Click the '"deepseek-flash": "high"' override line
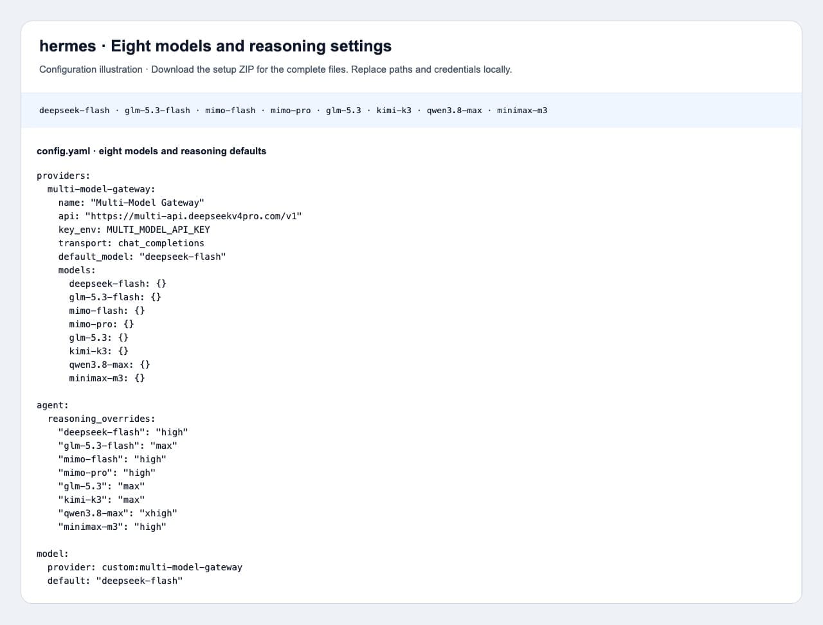Image resolution: width=823 pixels, height=625 pixels. (x=123, y=432)
